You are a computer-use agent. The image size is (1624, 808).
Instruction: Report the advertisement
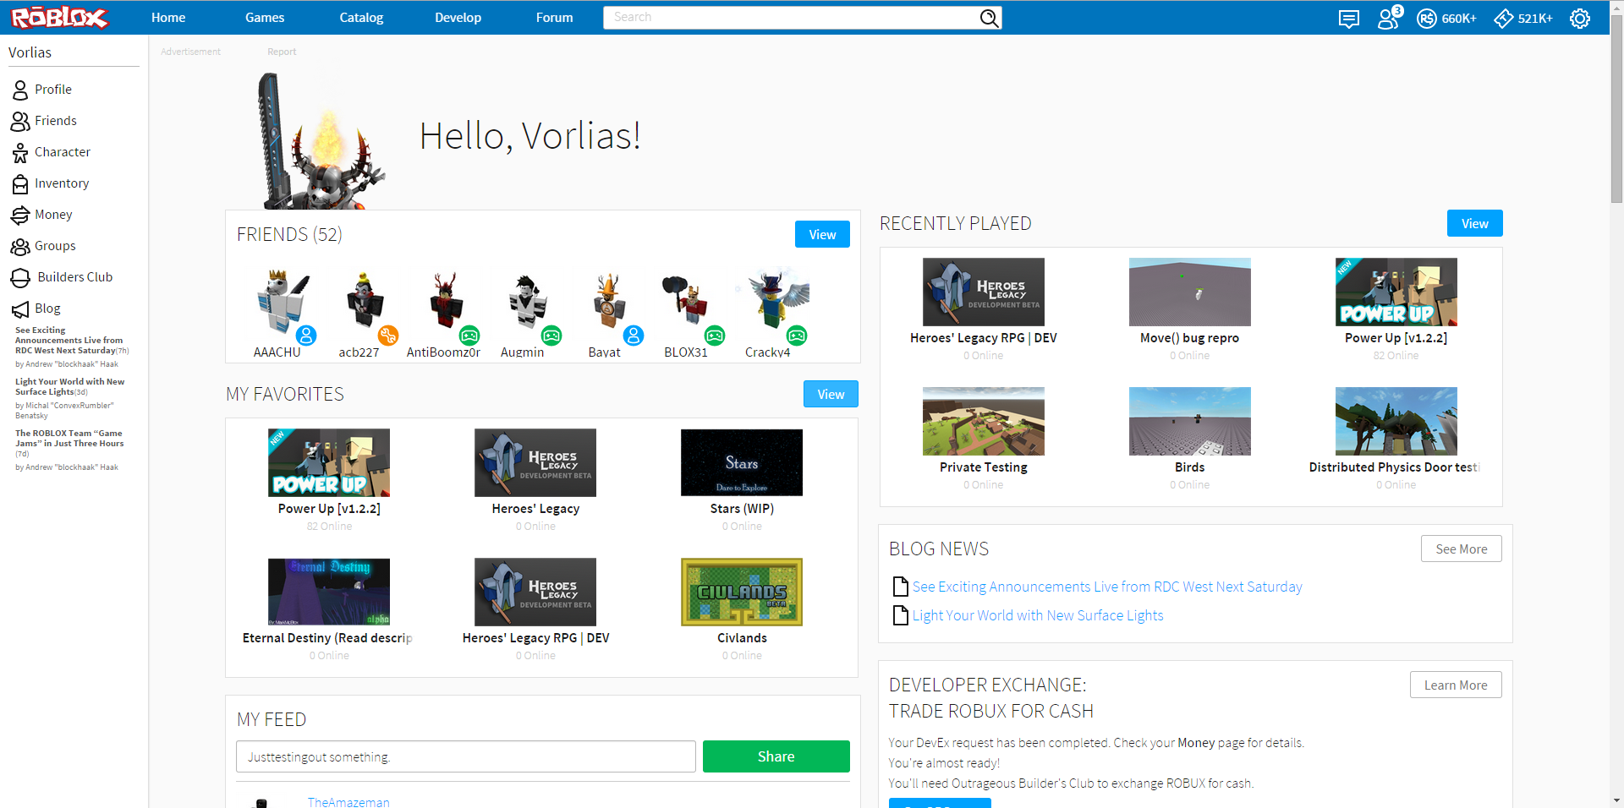[282, 52]
